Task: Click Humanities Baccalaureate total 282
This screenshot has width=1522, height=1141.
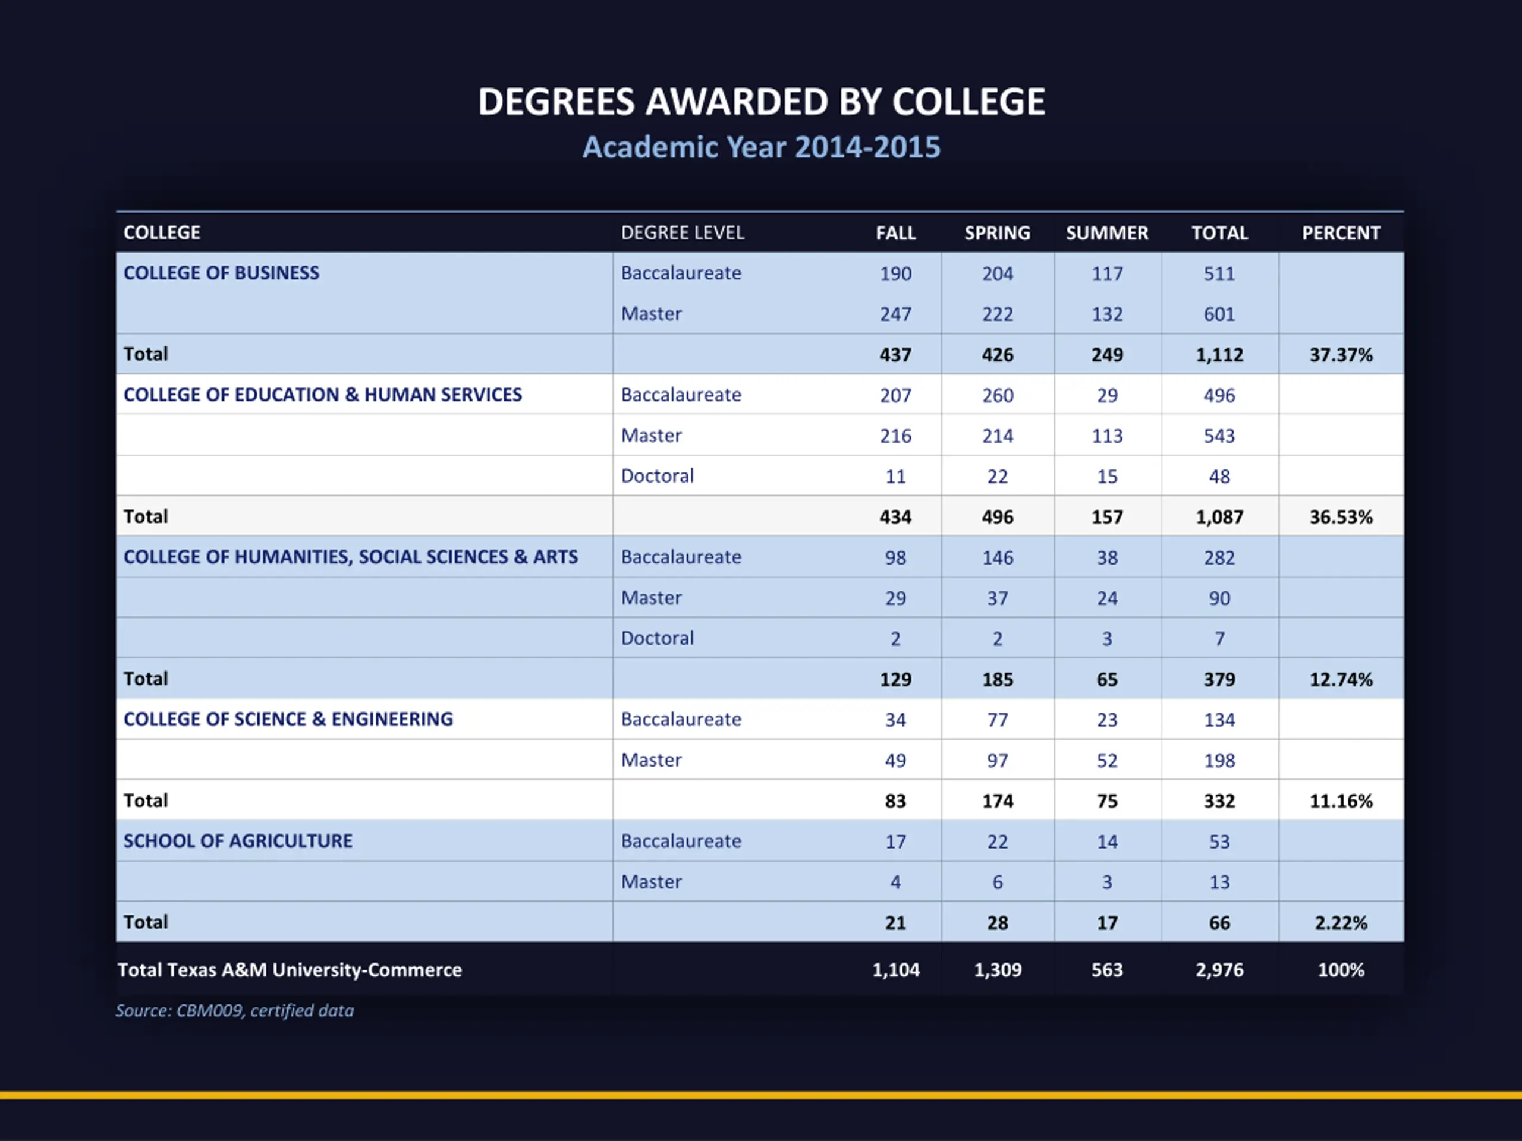Action: (x=1219, y=558)
